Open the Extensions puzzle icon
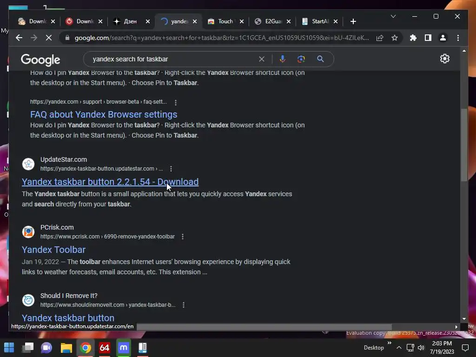Image resolution: width=476 pixels, height=357 pixels. coord(413,38)
